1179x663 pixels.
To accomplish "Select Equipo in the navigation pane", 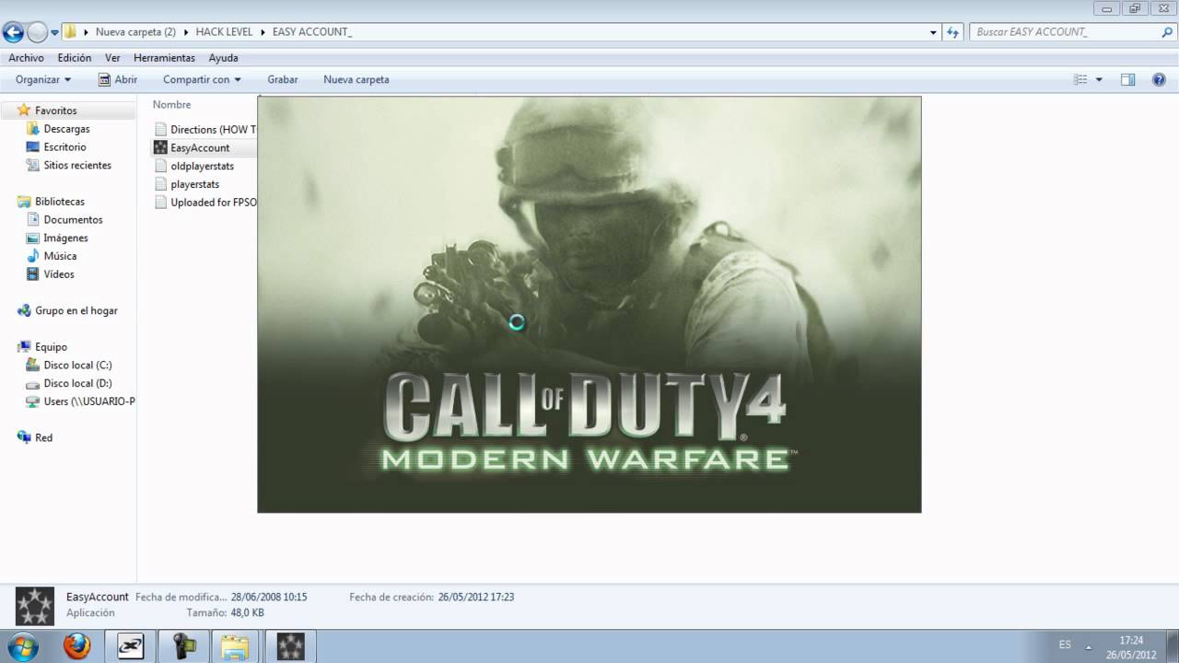I will click(51, 347).
